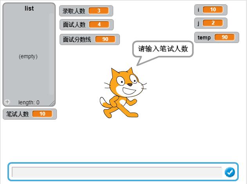Click the 面试分数线 variable monitor
Screen dimensions: 247x184
pos(90,39)
